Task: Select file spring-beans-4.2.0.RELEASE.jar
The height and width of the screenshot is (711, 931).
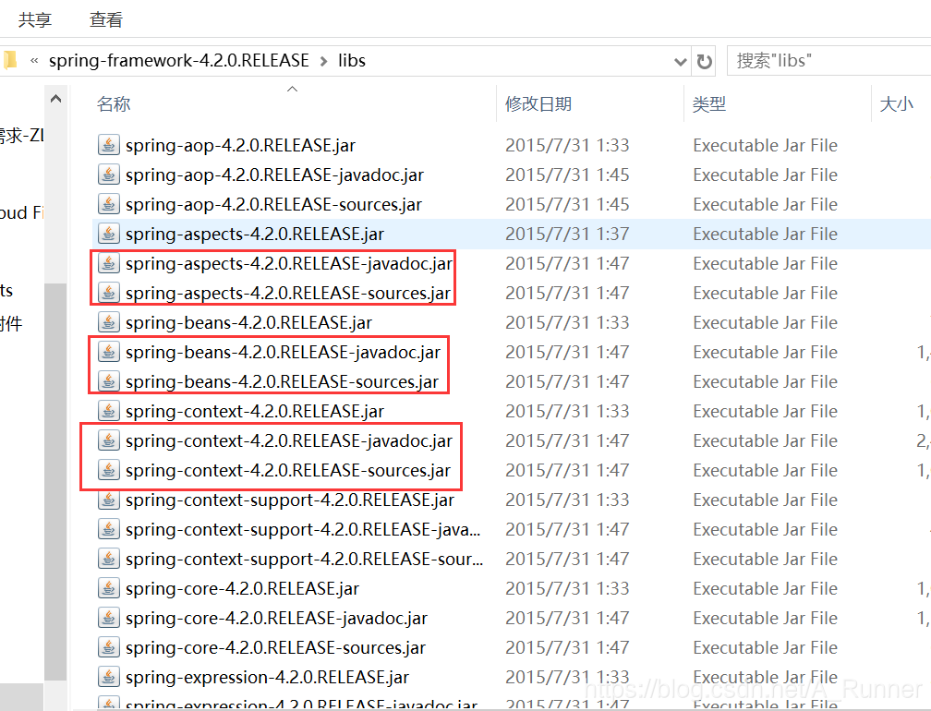Action: [x=248, y=323]
